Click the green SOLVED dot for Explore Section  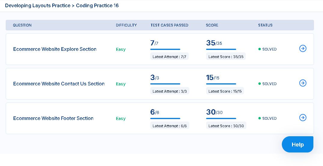pos(260,49)
